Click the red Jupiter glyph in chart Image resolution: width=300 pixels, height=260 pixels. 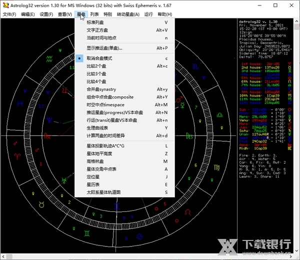[x=65, y=90]
